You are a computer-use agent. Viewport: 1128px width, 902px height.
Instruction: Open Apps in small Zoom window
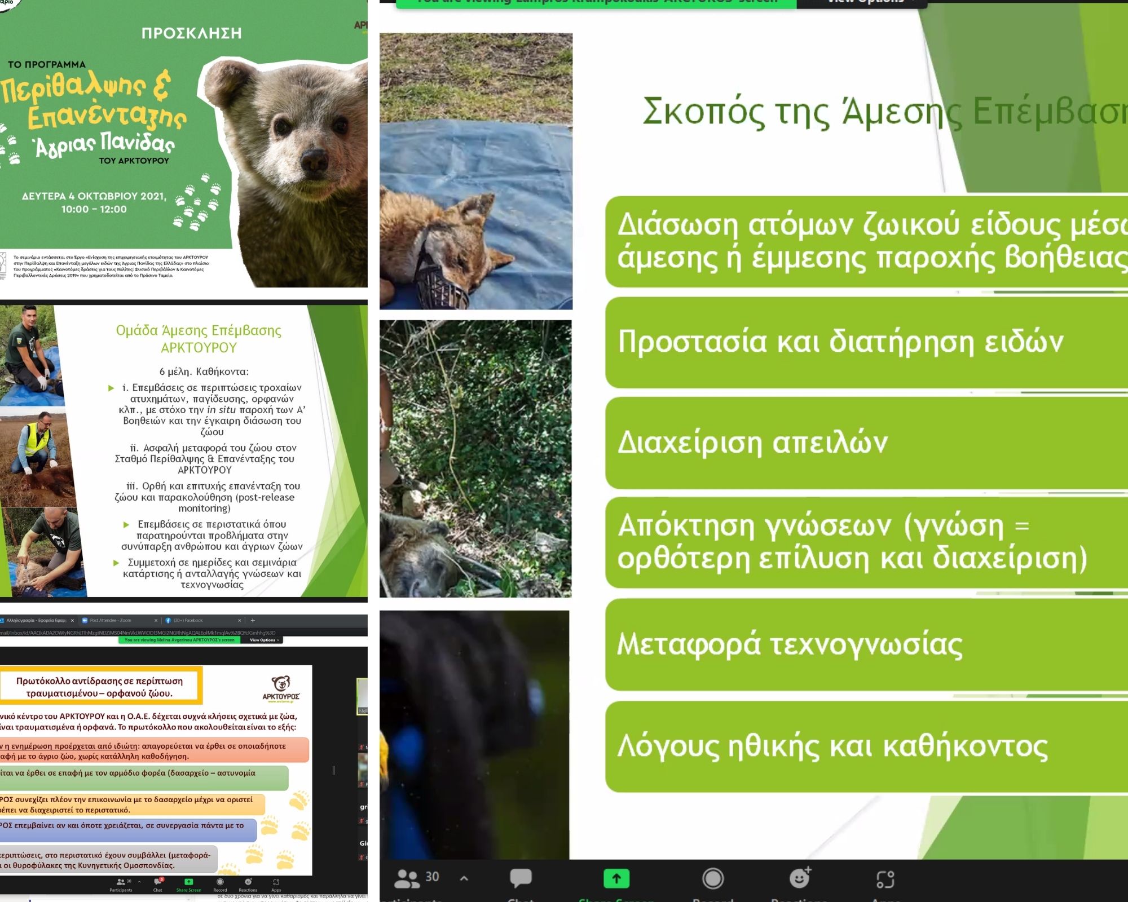[276, 885]
